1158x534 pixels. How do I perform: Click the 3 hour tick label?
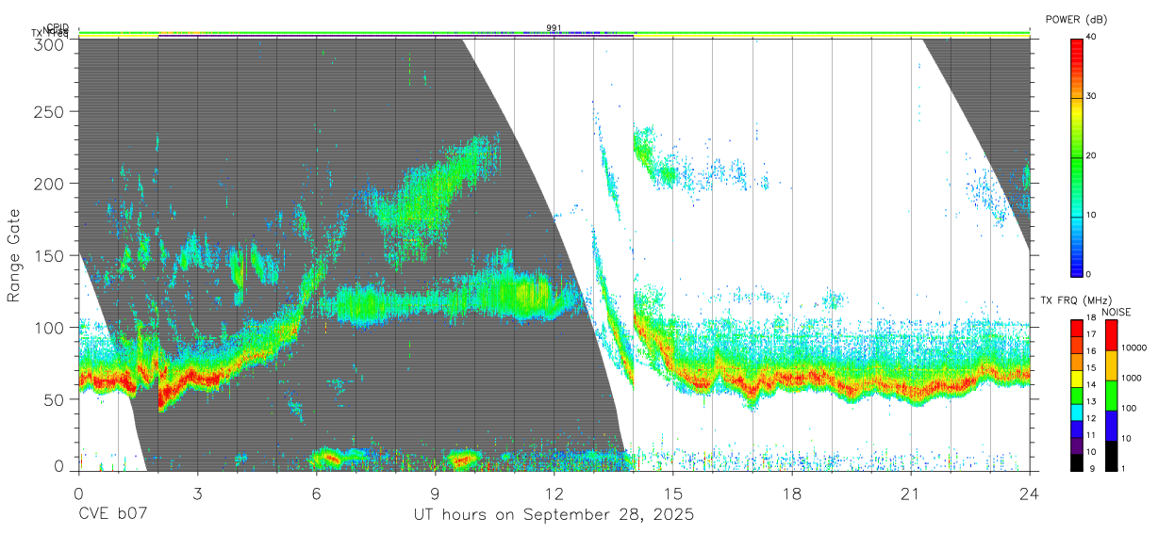point(197,494)
